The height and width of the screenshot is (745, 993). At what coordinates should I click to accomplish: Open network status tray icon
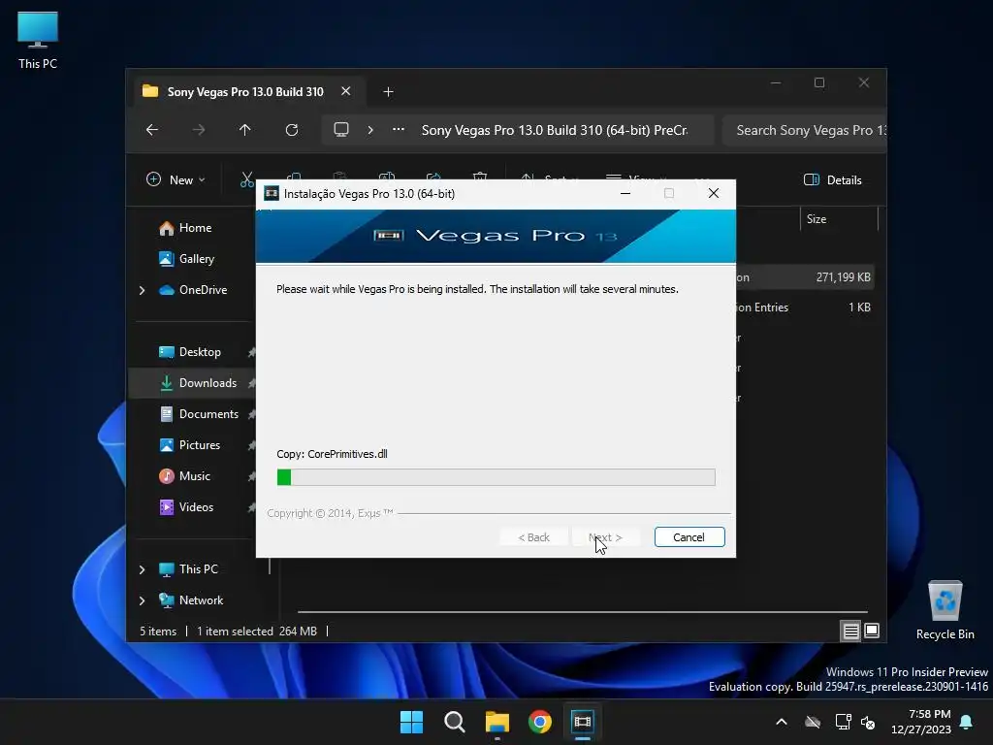click(843, 722)
